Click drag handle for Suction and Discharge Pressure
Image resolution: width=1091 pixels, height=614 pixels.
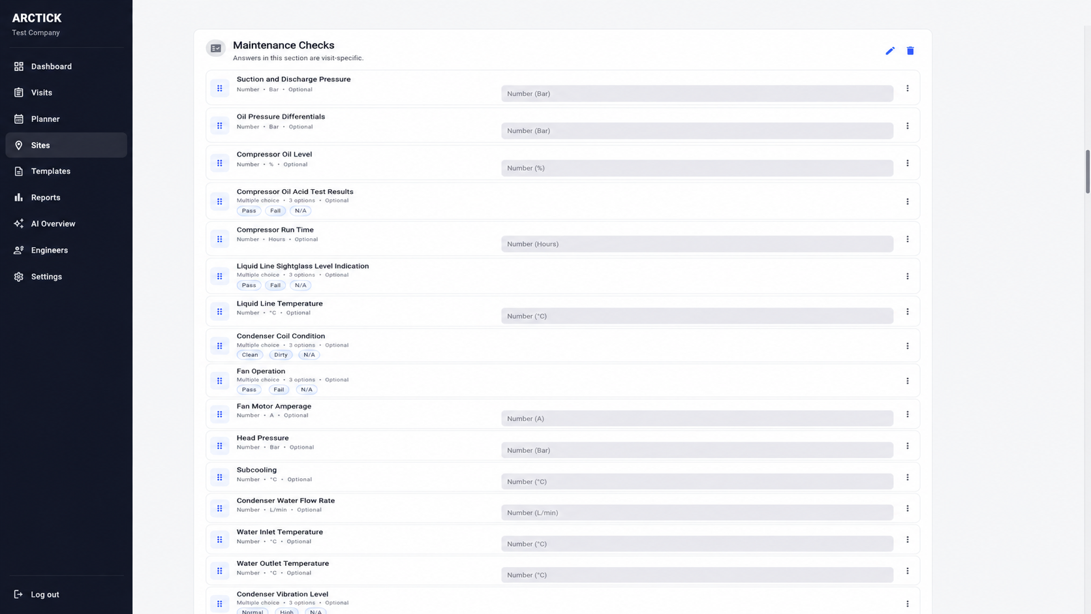point(220,88)
